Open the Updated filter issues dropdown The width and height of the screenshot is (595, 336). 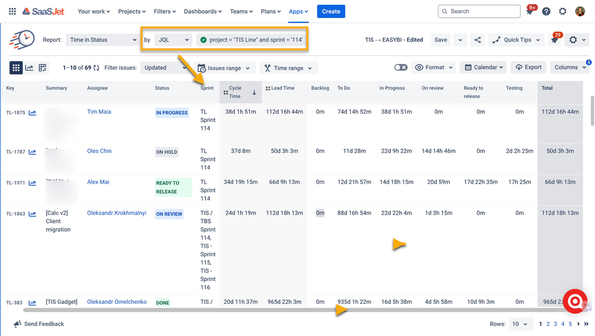(166, 67)
